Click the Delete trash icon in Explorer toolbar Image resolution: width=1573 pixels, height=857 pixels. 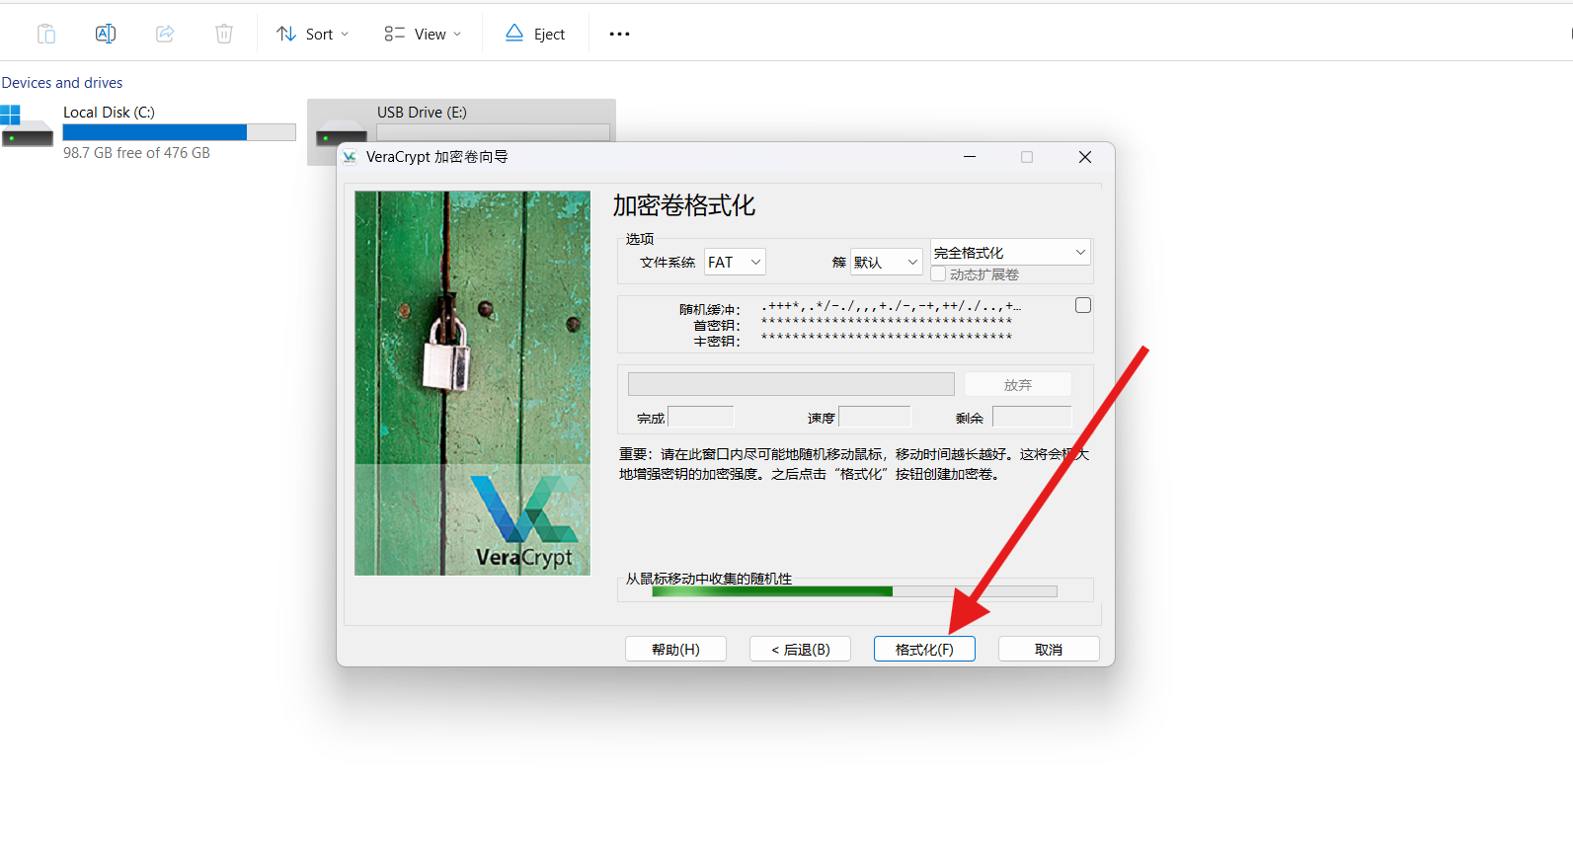(224, 34)
